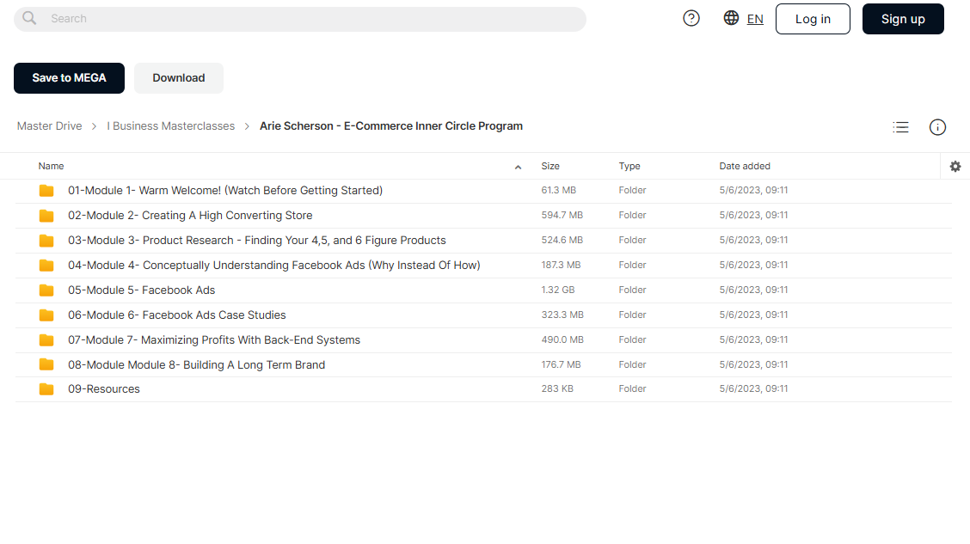Click date added in 05-Module 5 row
970x544 pixels.
click(753, 290)
